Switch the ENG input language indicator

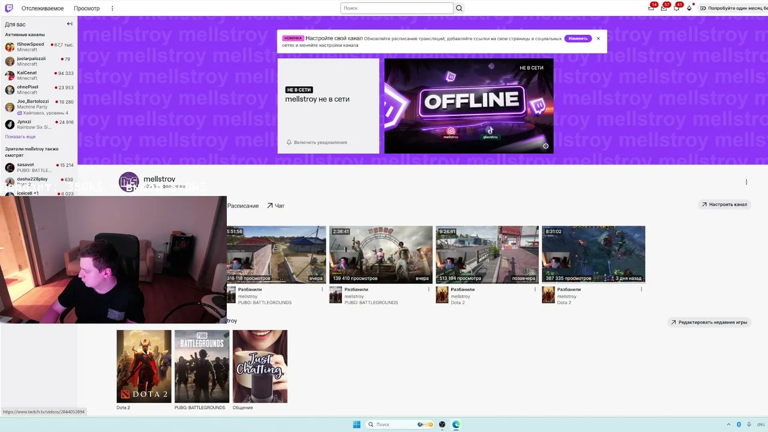[x=761, y=424]
